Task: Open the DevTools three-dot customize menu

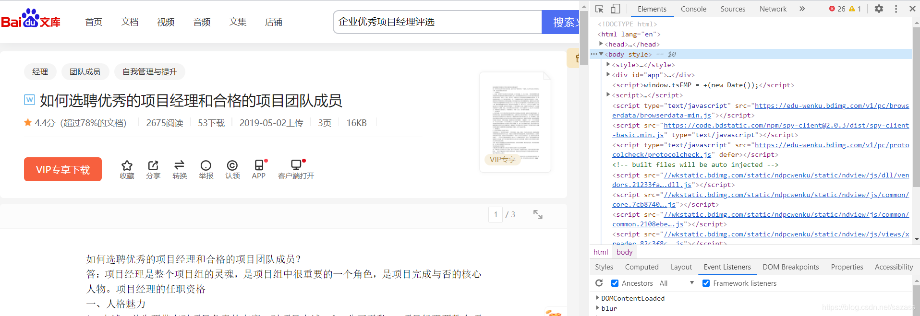Action: click(x=896, y=9)
